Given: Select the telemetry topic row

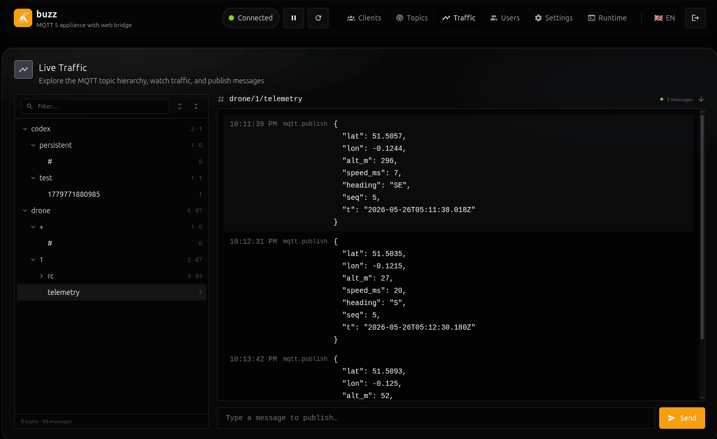Looking at the screenshot, I should pos(112,292).
